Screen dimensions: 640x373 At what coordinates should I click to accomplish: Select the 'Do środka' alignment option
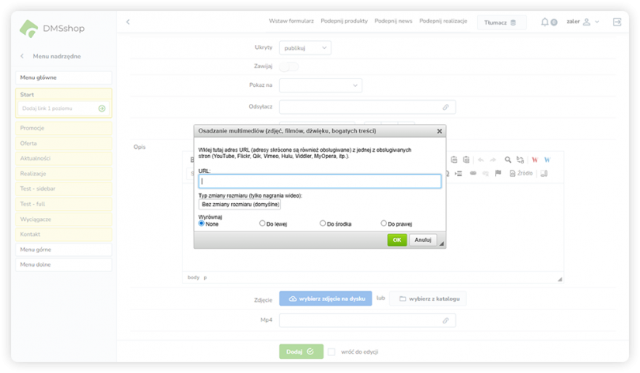(x=323, y=223)
